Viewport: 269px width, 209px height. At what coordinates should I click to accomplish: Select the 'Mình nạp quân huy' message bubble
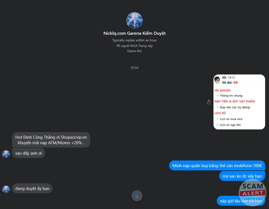coord(217,165)
